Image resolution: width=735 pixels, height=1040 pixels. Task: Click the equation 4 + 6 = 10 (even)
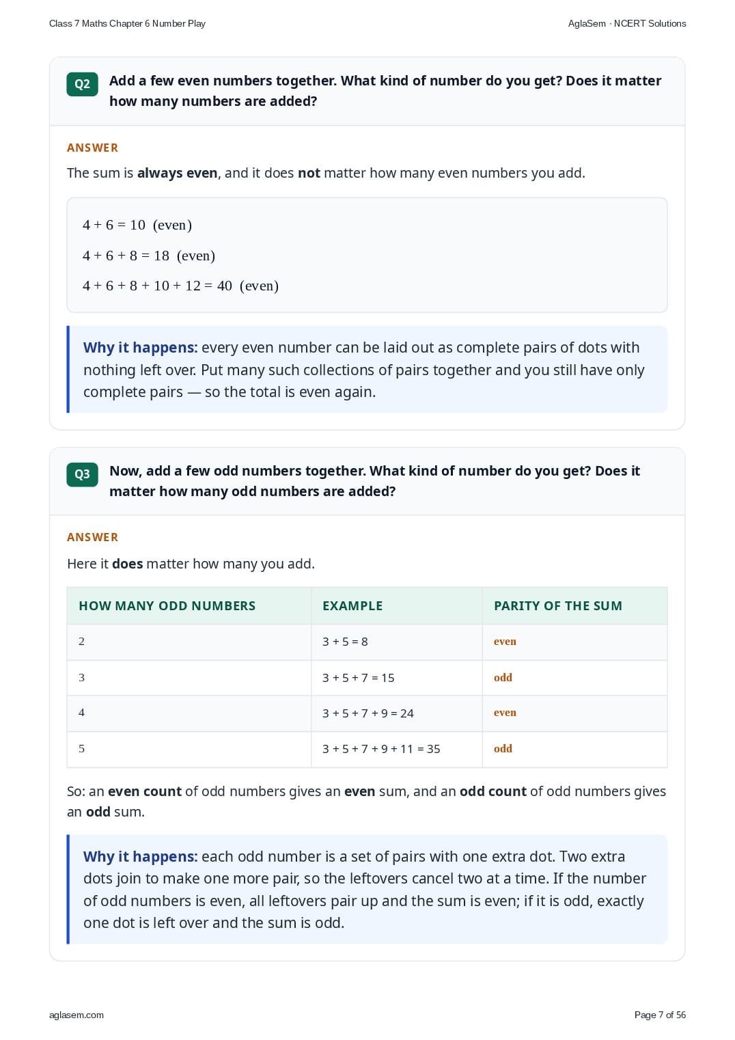tap(137, 225)
